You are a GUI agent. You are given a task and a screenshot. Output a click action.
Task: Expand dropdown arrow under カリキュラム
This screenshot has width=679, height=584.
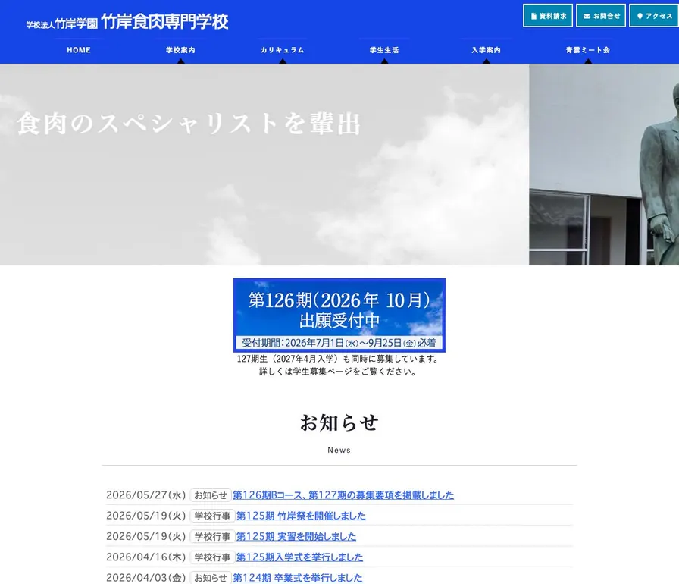pos(283,61)
